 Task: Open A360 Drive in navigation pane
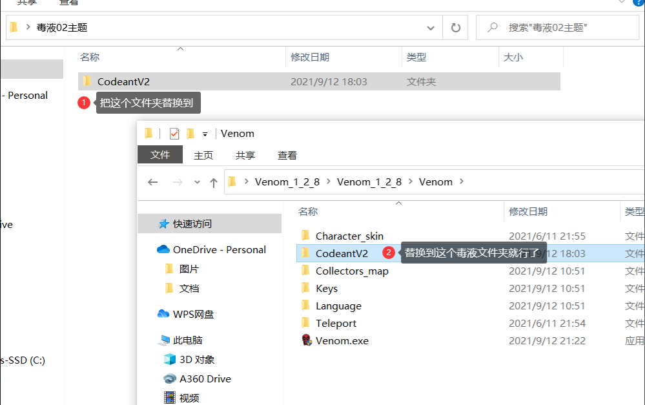197,379
